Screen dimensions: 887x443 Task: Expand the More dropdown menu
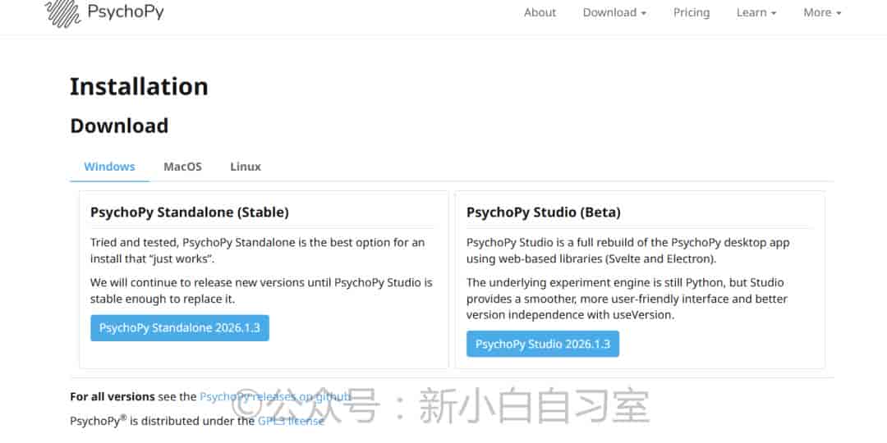(822, 12)
